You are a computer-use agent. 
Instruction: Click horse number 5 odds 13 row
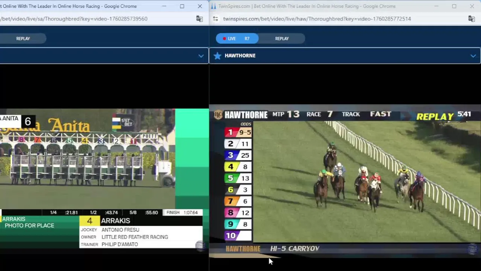pos(238,178)
